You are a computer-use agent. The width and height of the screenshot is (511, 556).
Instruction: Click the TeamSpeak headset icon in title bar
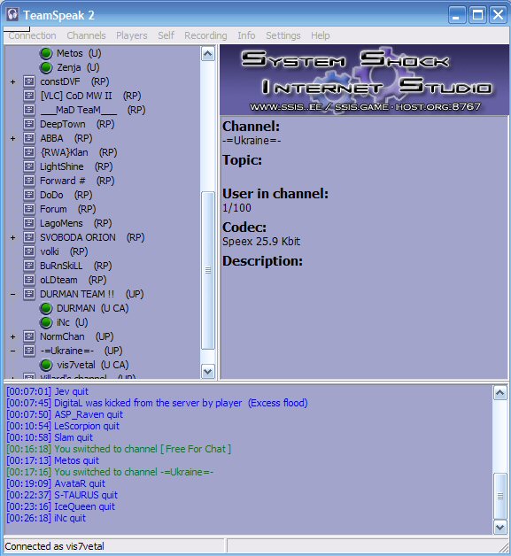pos(12,15)
